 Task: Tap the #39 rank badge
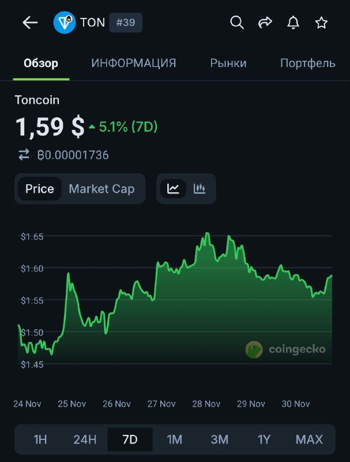point(126,23)
